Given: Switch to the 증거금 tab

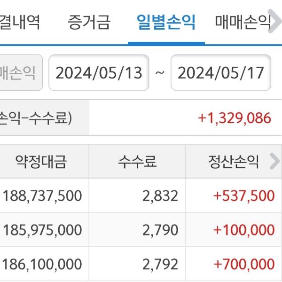Looking at the screenshot, I should (x=89, y=22).
